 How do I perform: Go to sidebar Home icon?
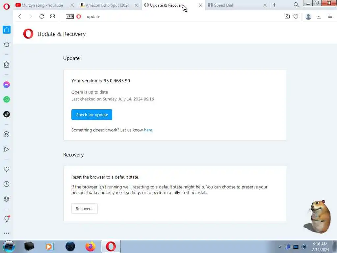coord(7,30)
